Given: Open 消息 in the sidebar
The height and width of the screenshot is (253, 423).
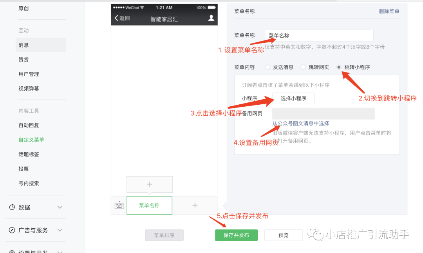Looking at the screenshot, I should 41,45.
